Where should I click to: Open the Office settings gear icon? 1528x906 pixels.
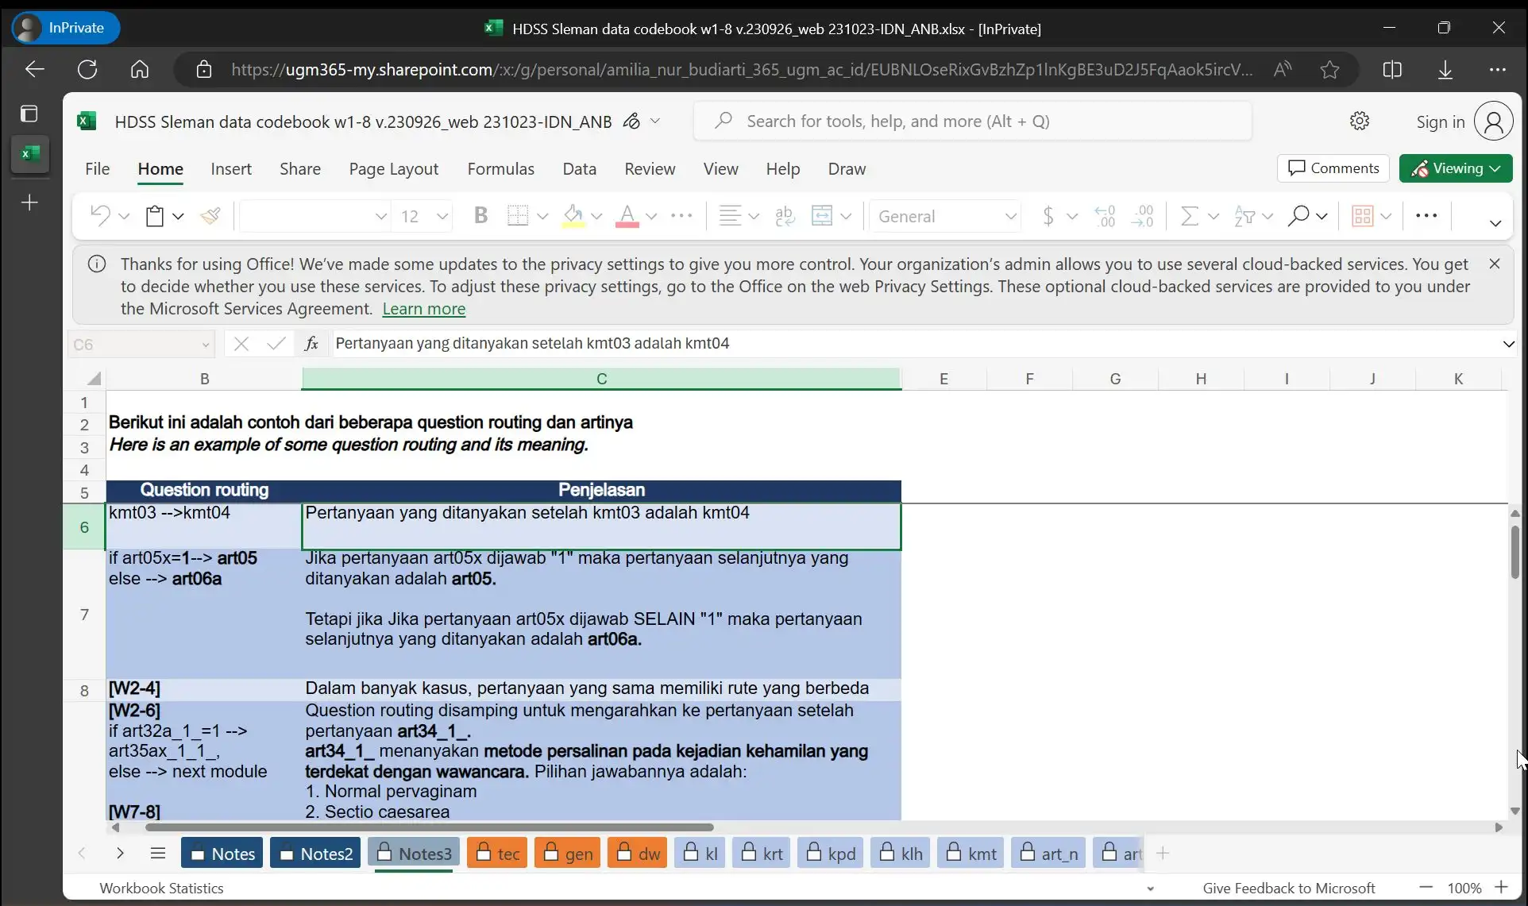[1360, 121]
